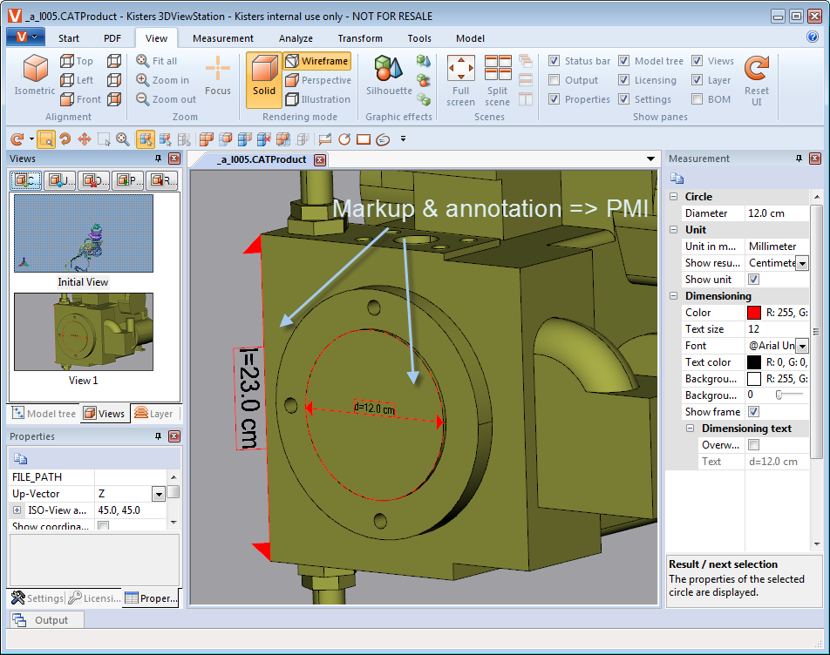Open the help question mark icon
The image size is (830, 655).
pyautogui.click(x=812, y=37)
